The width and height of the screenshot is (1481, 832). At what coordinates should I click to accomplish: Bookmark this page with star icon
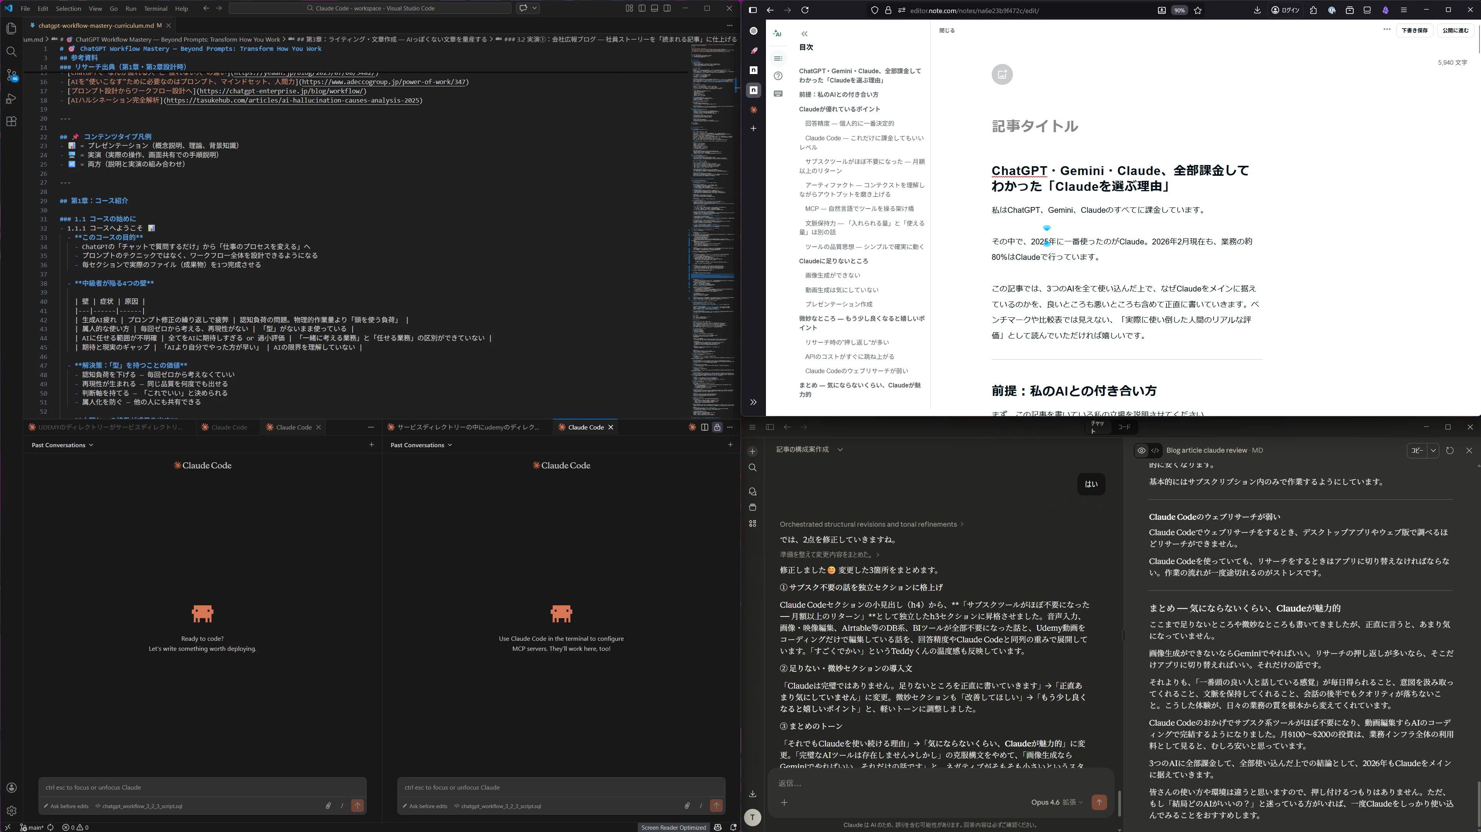click(1197, 10)
